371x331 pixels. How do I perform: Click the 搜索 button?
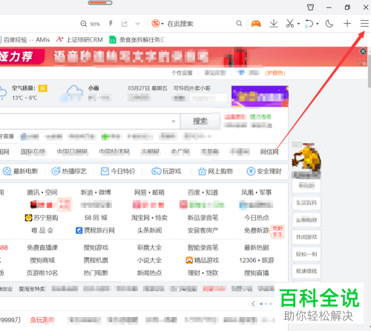(200, 121)
